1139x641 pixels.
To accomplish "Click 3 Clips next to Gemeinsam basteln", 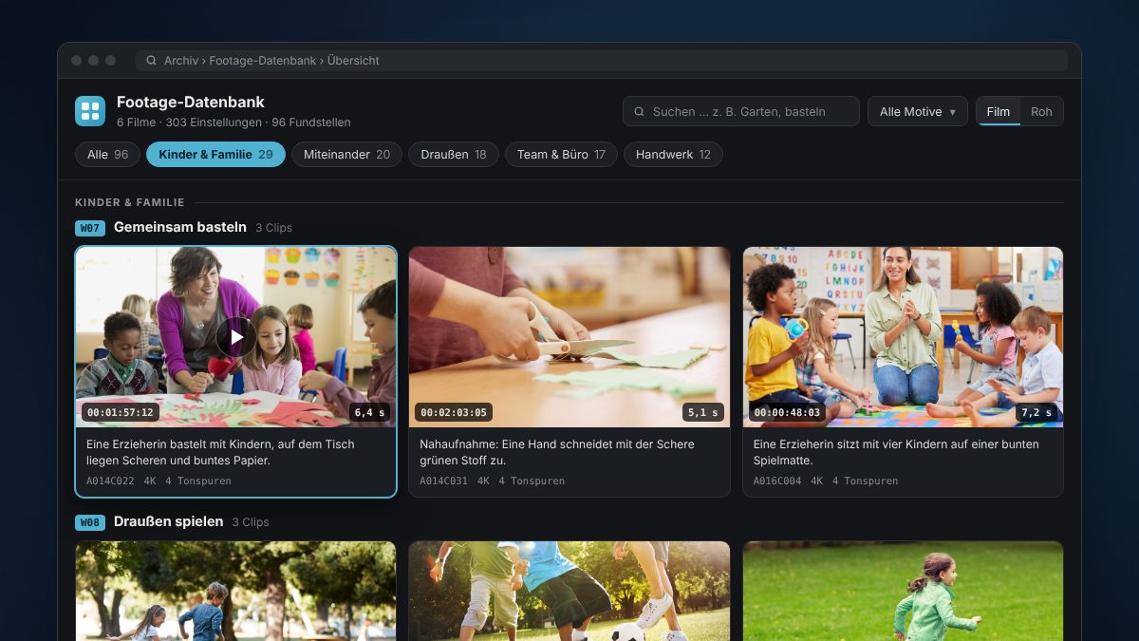I will (x=273, y=228).
